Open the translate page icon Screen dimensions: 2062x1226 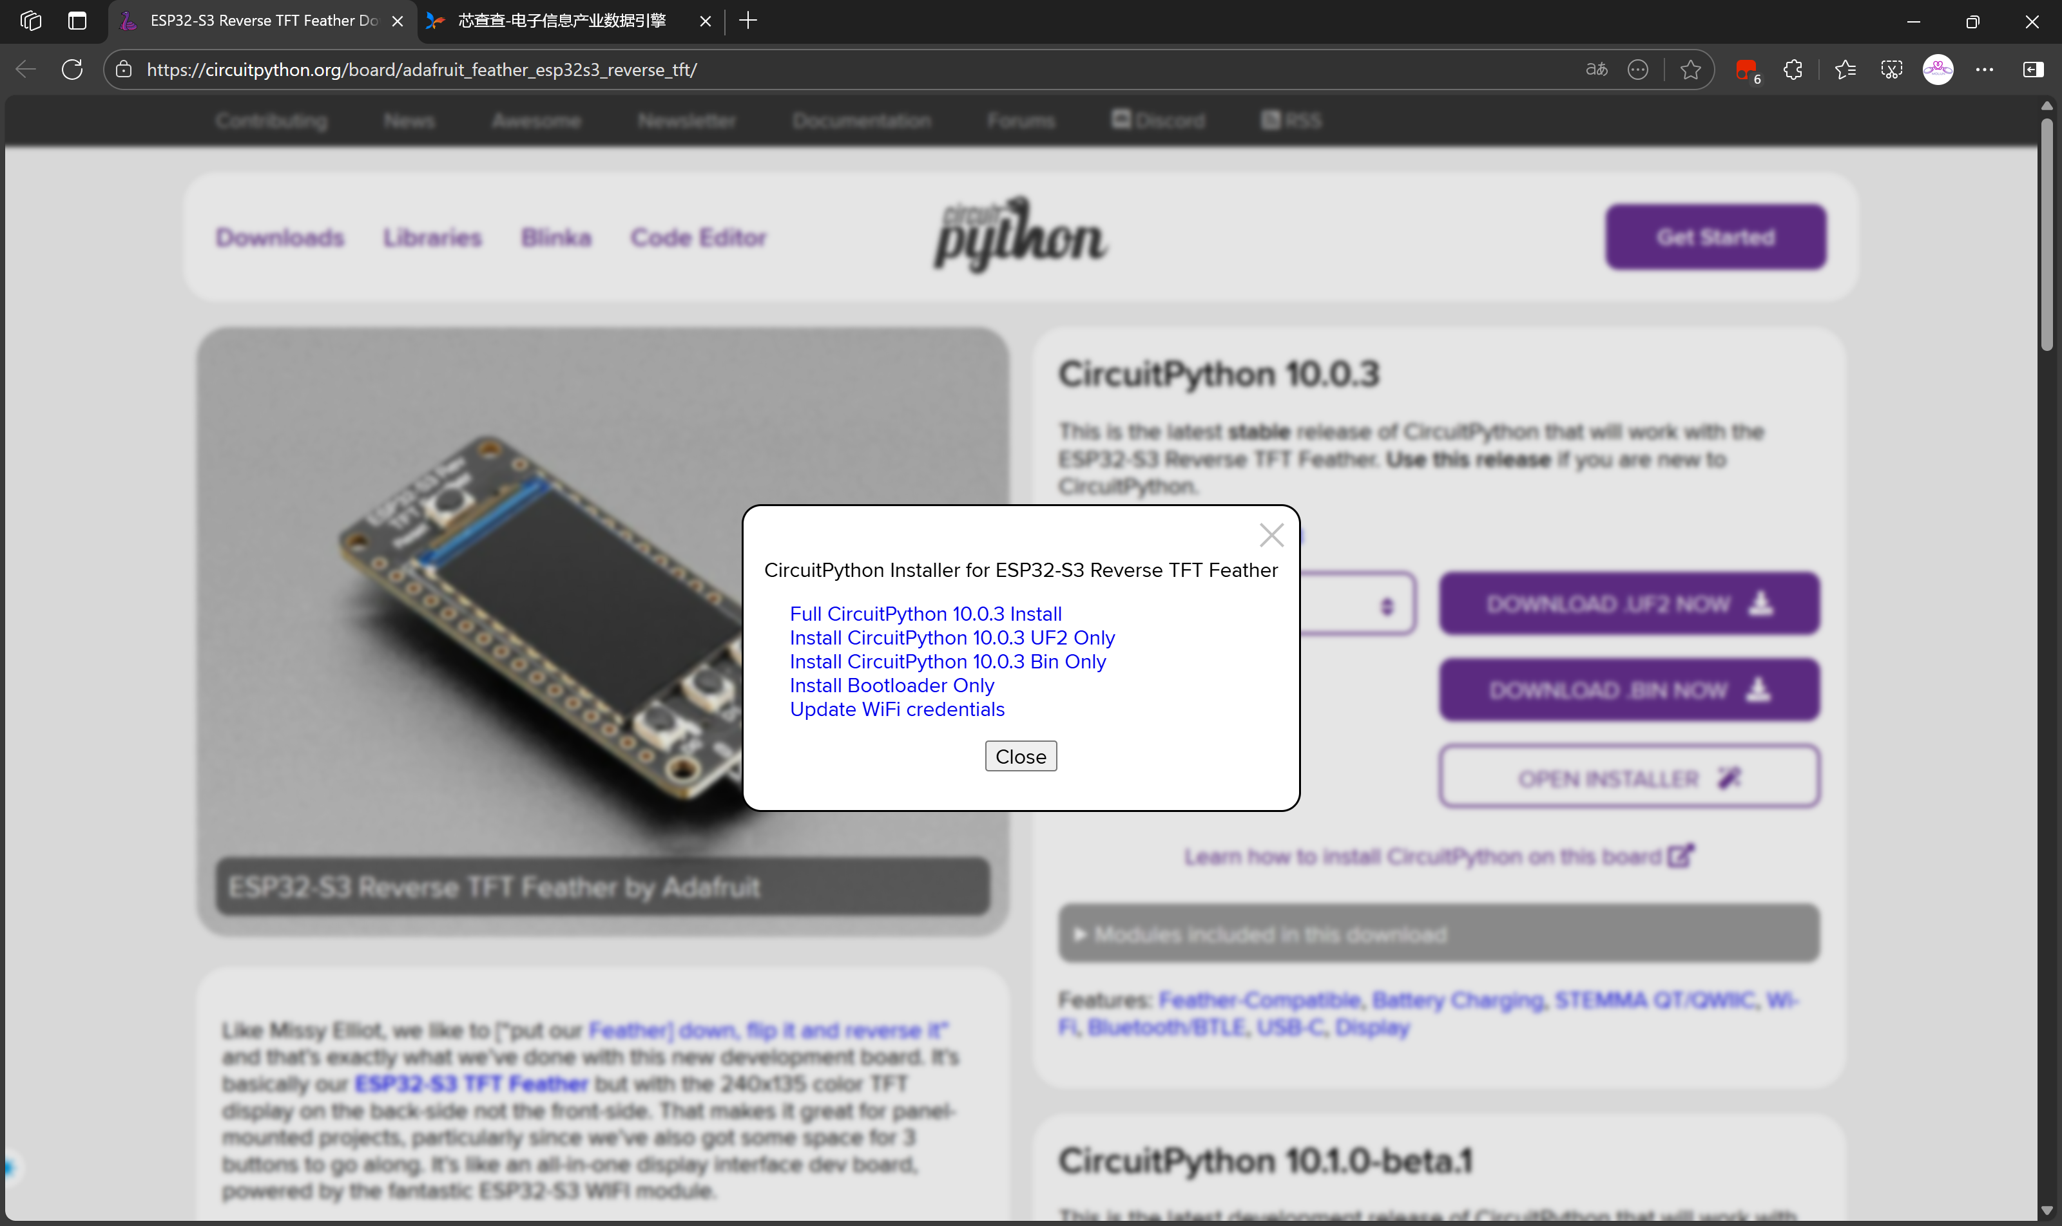pos(1595,70)
